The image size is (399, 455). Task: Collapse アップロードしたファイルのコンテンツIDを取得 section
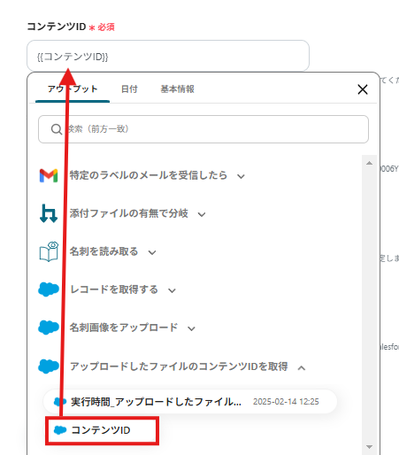click(302, 367)
